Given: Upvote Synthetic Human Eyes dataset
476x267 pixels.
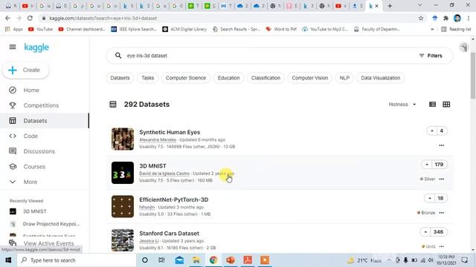Looking at the screenshot, I should [431, 131].
